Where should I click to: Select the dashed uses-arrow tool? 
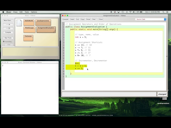click(x=8, y=24)
